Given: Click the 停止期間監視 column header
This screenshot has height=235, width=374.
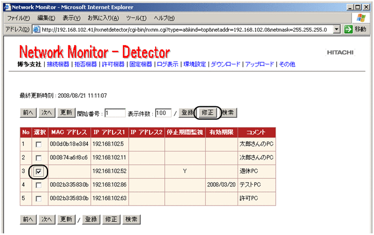Looking at the screenshot, I should pyautogui.click(x=185, y=132).
